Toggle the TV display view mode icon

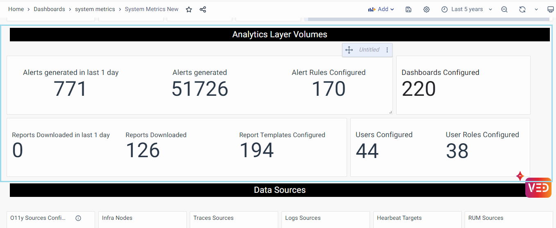(550, 9)
